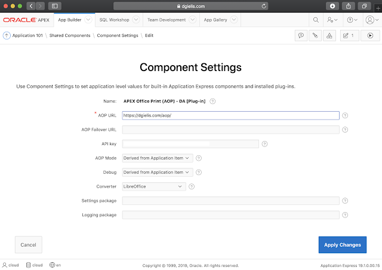Click the search magnifier icon

[316, 20]
